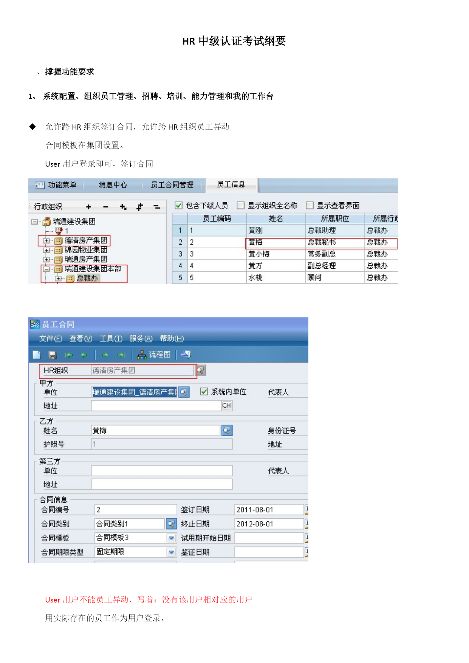Screen dimensions: 469x663
Task: Select 总裁办 in the organization tree
Action: 87,278
